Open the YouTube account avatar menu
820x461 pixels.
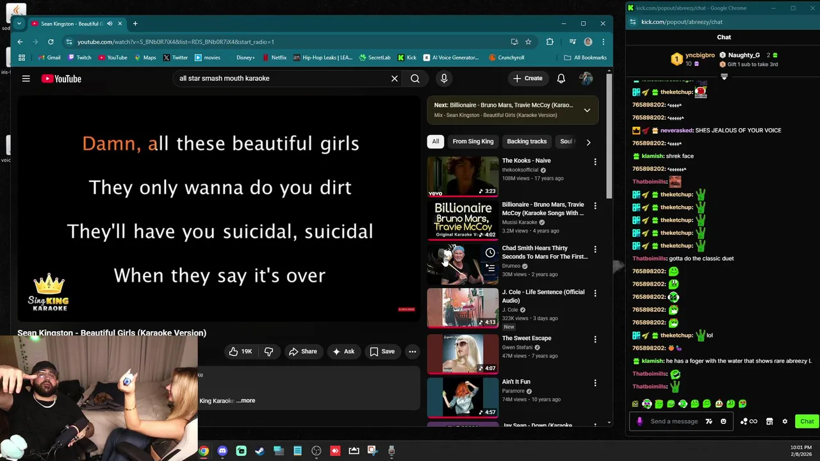[586, 78]
